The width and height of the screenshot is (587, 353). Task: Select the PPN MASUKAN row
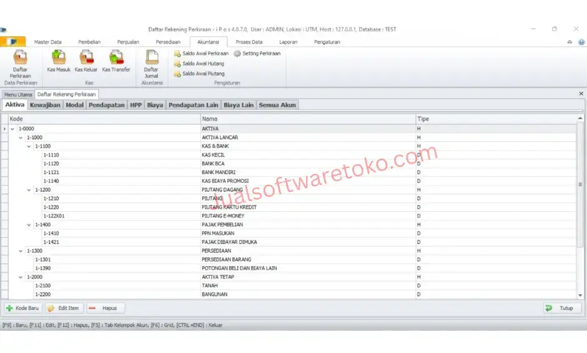click(292, 233)
